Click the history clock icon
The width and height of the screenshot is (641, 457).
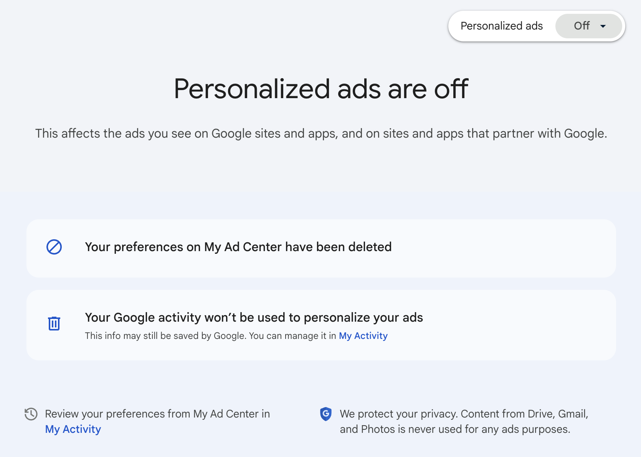coord(31,414)
